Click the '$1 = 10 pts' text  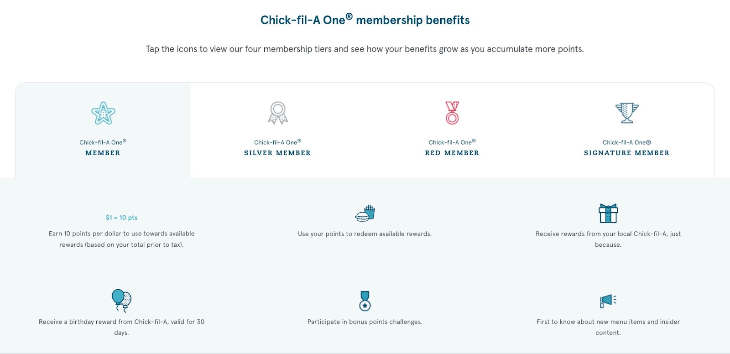tap(121, 218)
